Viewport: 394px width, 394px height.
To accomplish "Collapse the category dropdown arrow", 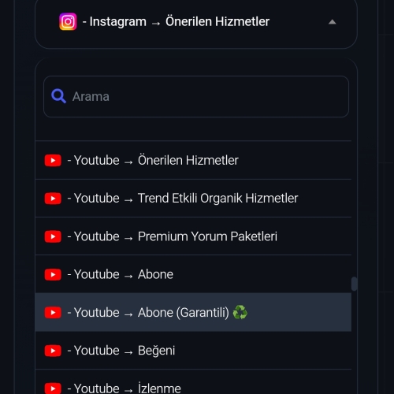I will (333, 22).
